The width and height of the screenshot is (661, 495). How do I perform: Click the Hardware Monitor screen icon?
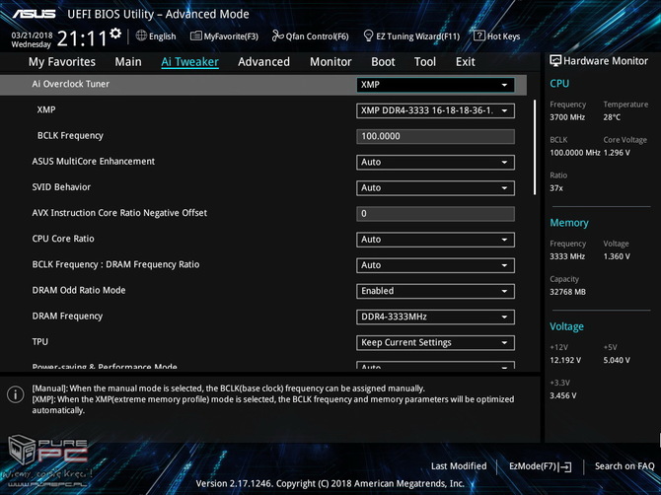point(555,61)
